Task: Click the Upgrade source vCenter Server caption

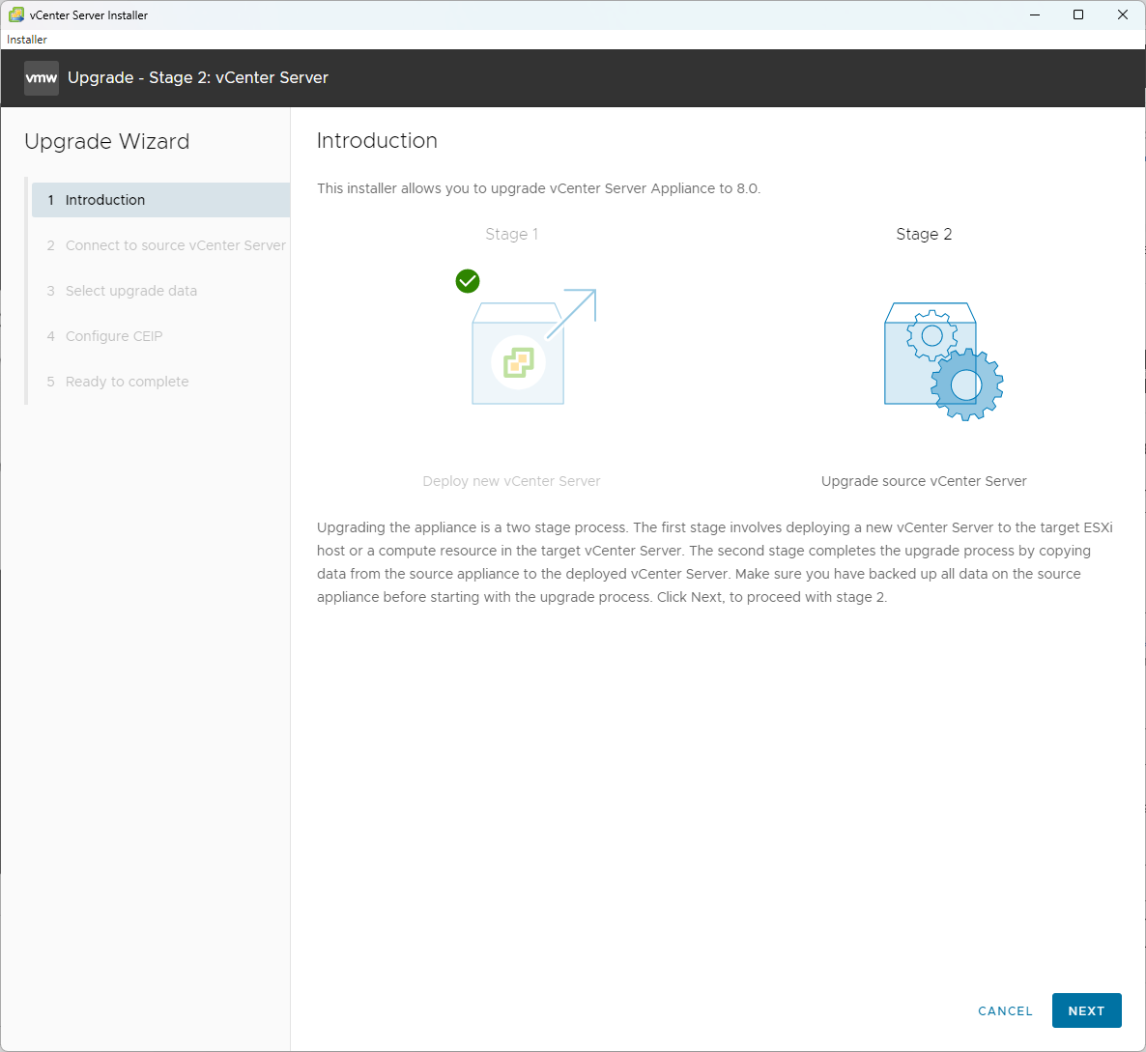Action: click(924, 481)
